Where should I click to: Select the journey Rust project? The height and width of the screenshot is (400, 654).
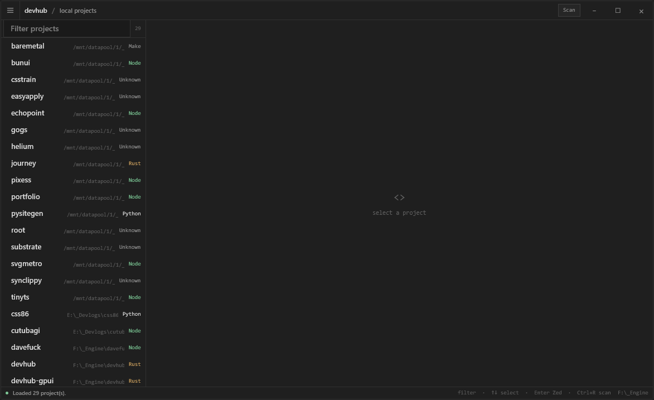coord(74,163)
